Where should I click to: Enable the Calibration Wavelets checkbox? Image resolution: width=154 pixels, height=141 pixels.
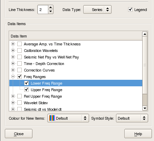coord(19,51)
